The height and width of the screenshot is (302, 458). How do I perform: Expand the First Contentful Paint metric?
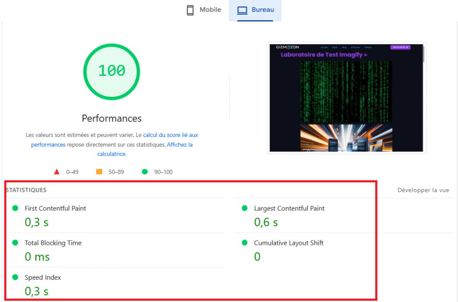tap(55, 208)
